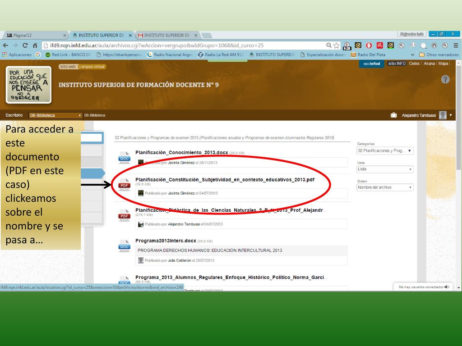The image size is (462, 346).
Task: Open the Especialización docente bookmark
Action: point(323,55)
